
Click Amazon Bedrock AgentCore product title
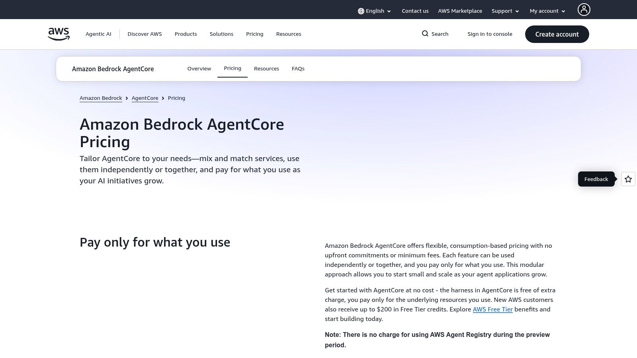click(x=113, y=69)
